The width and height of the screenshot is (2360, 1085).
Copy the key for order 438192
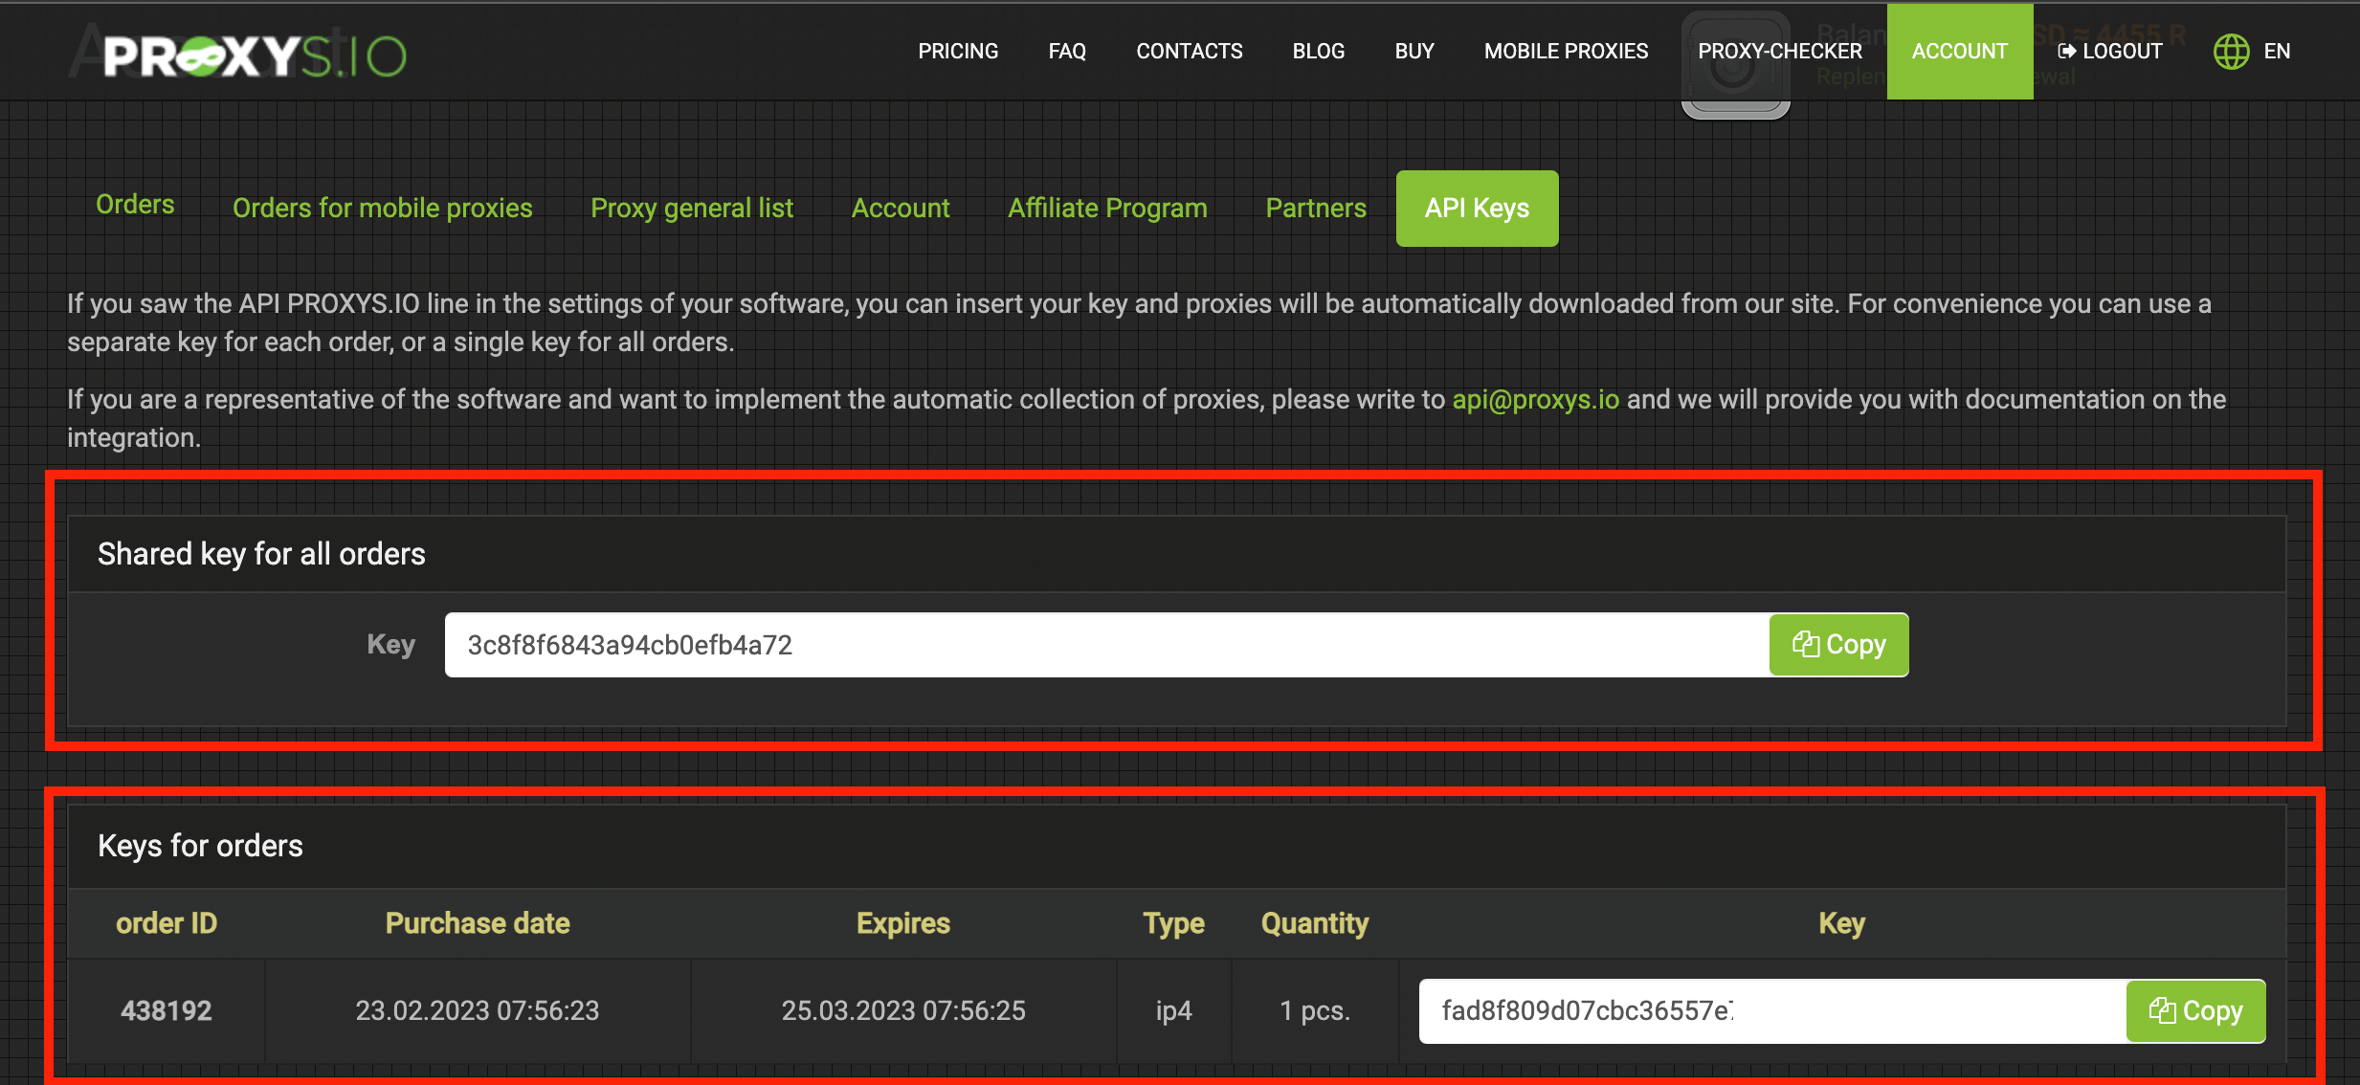(x=2195, y=1011)
